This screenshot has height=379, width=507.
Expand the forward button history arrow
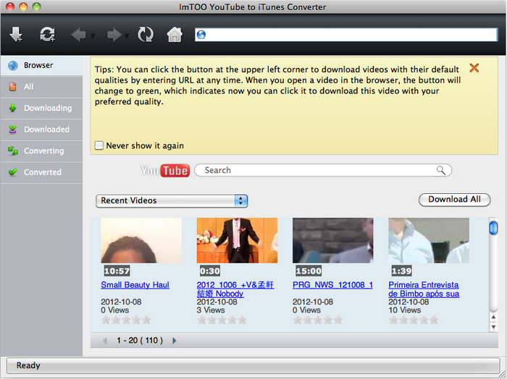click(x=127, y=35)
